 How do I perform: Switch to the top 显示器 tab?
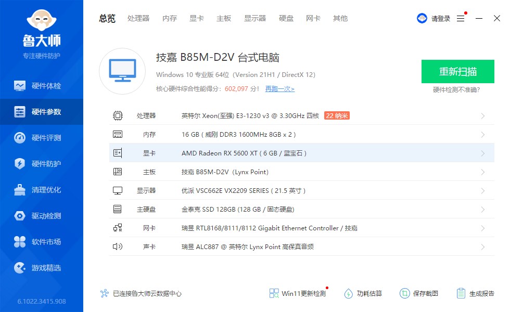point(255,19)
